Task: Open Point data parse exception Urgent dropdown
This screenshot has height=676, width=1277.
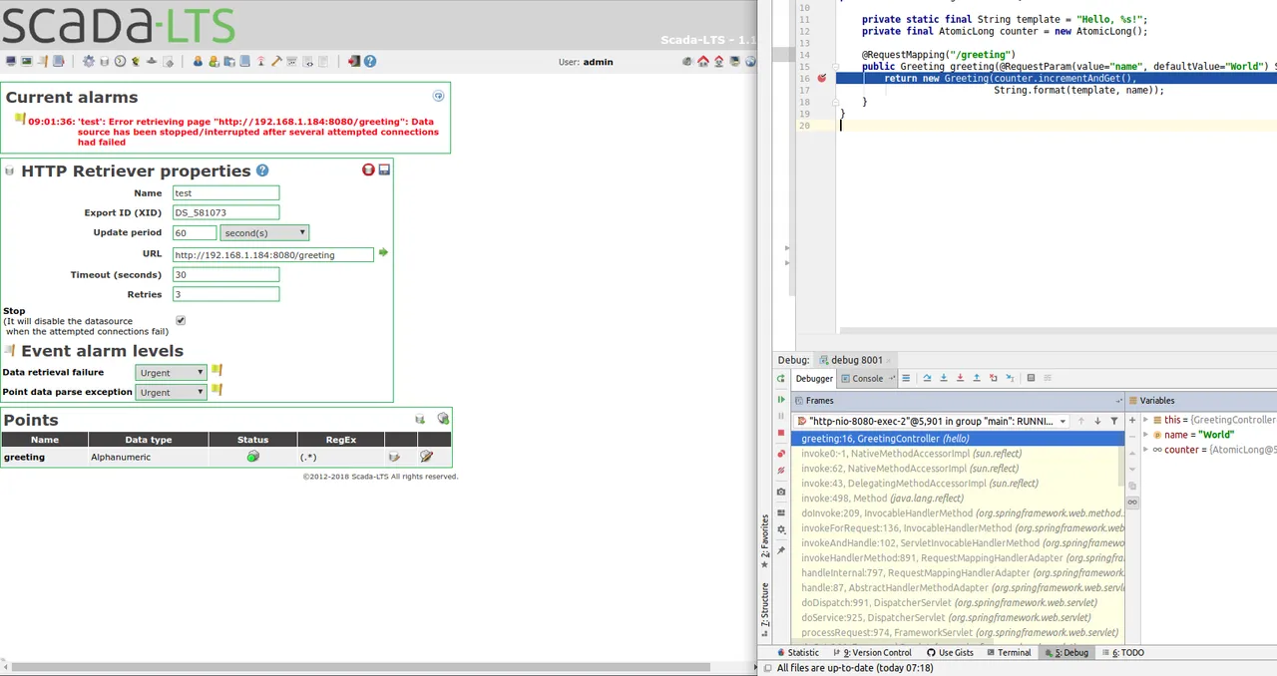Action: 171,392
